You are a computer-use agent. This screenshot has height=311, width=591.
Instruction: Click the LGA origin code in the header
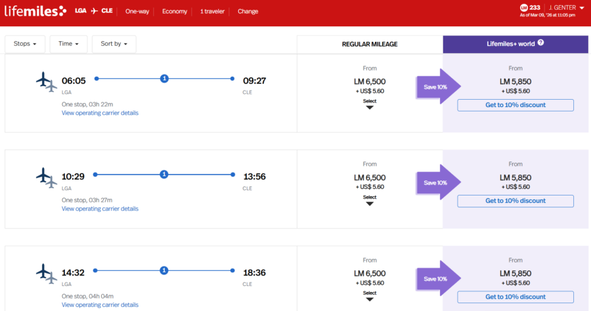pyautogui.click(x=81, y=11)
